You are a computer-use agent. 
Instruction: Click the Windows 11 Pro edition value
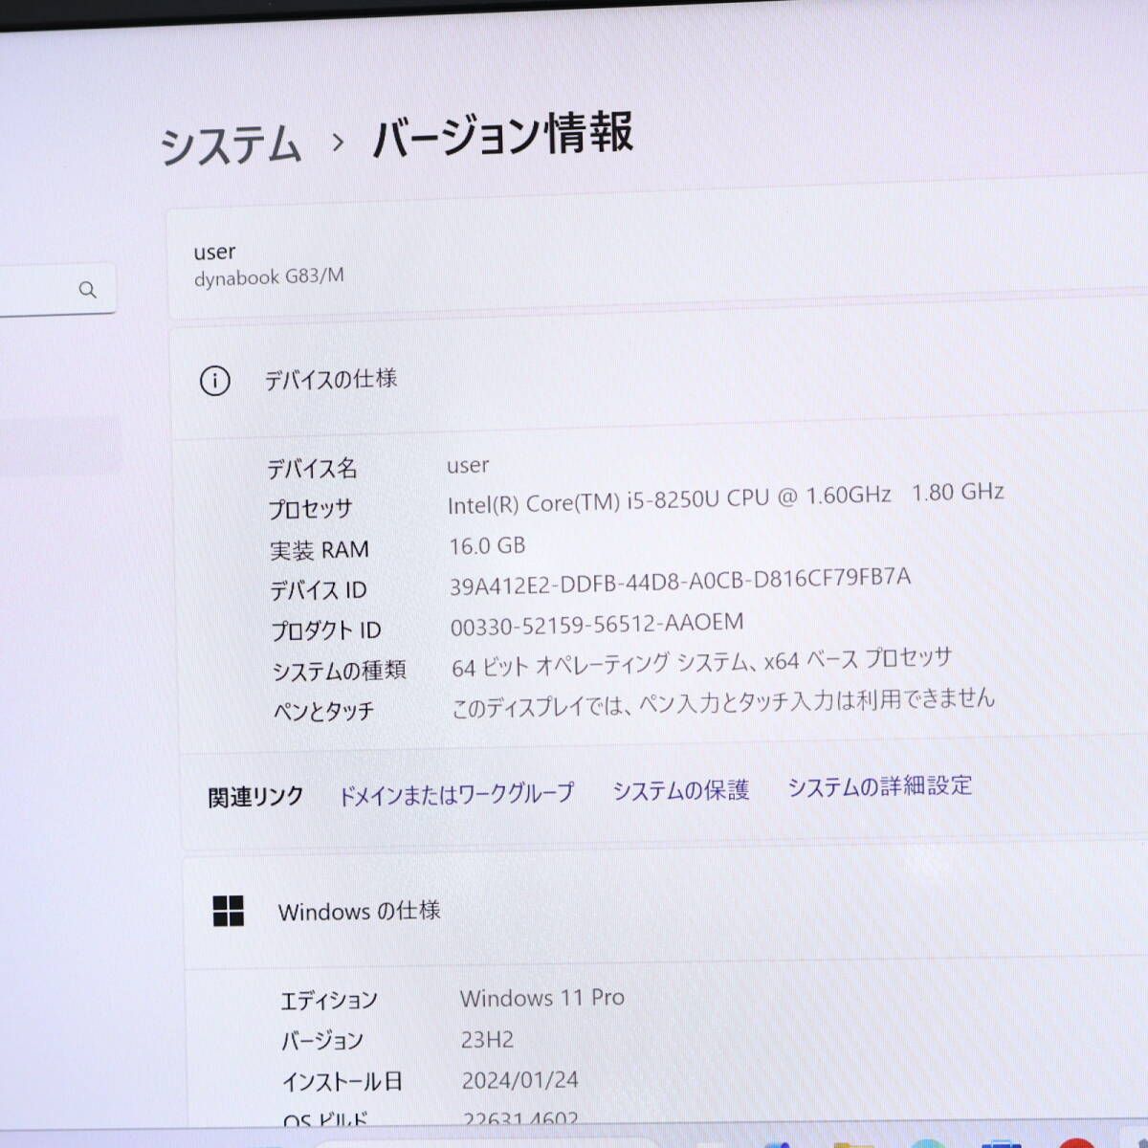542,998
